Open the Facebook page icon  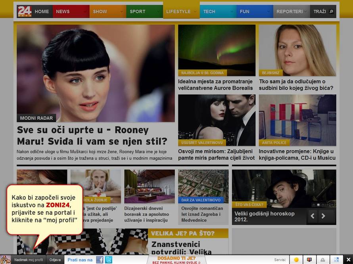click(100, 260)
